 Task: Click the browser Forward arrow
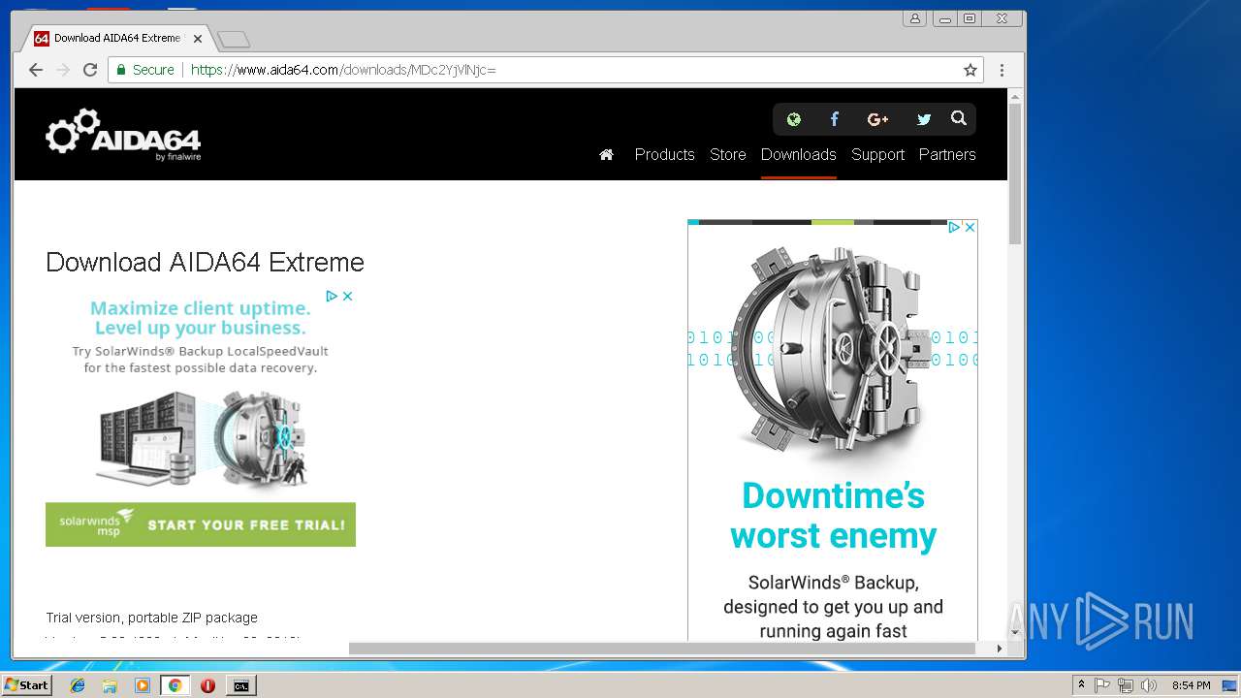[63, 70]
